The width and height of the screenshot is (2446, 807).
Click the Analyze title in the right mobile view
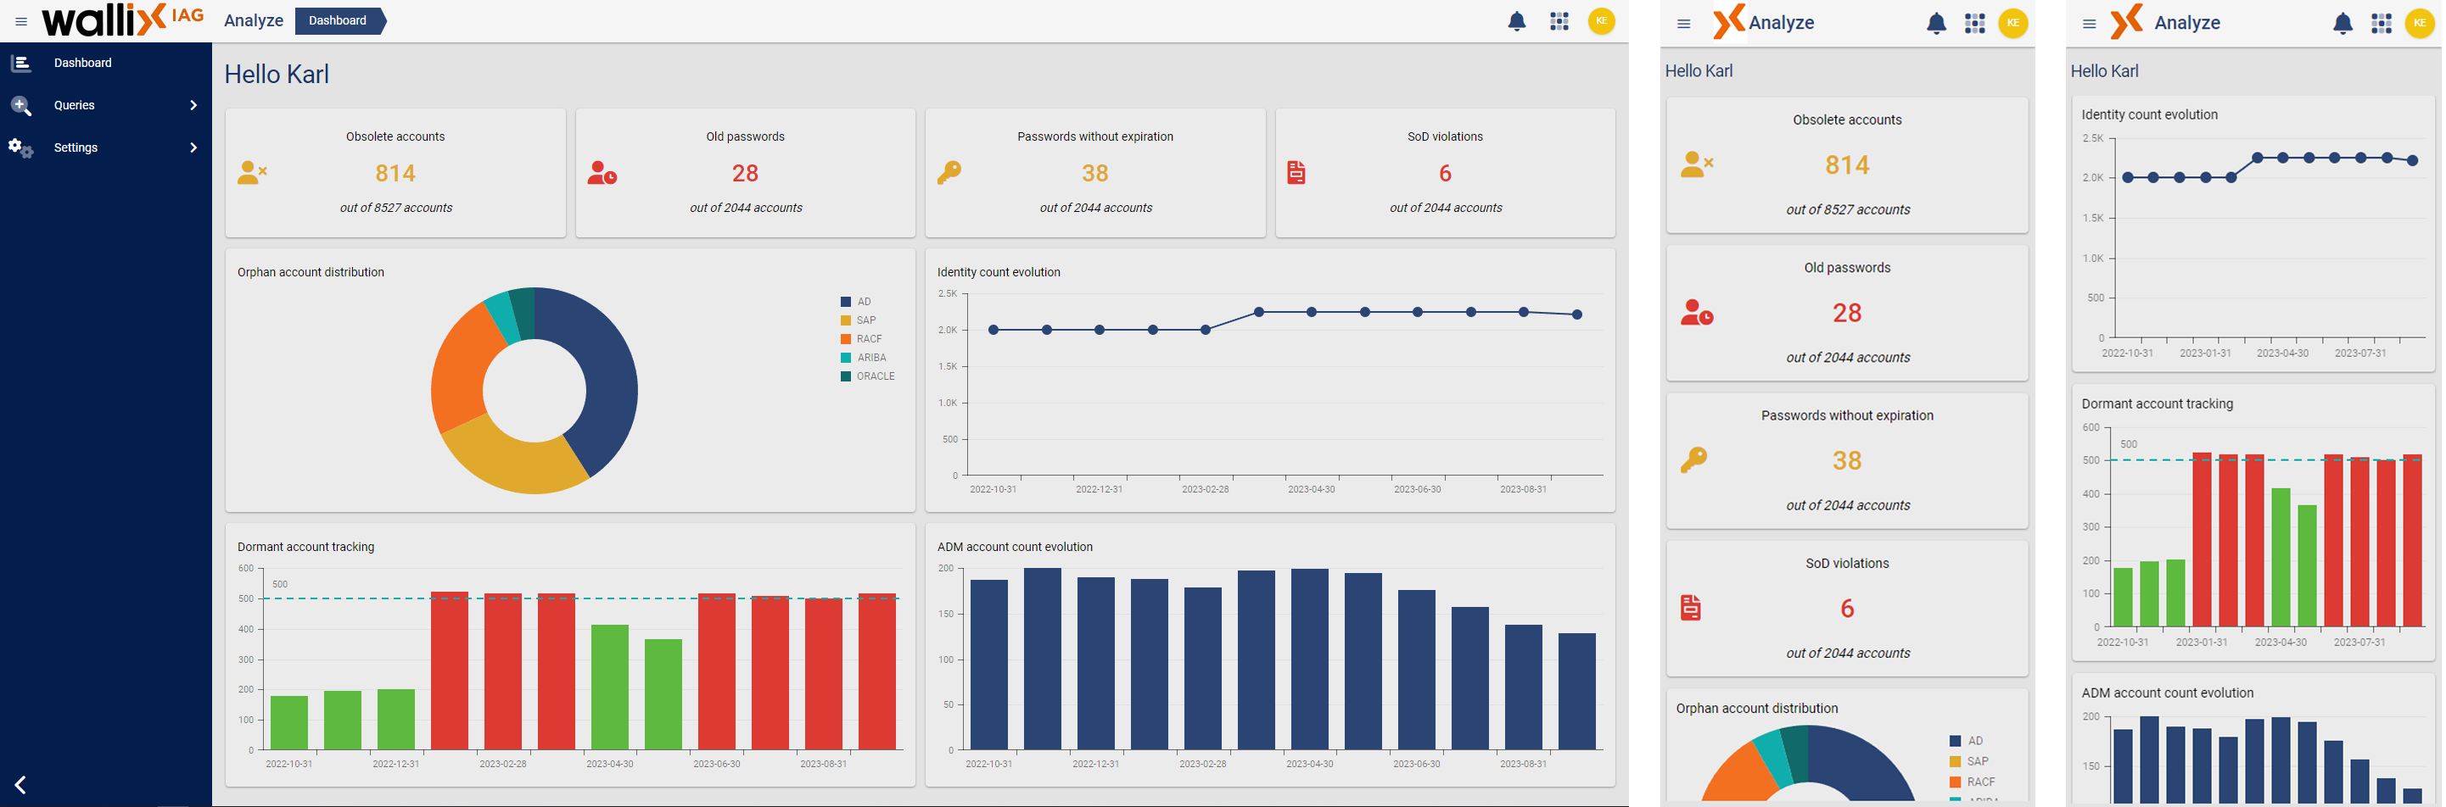click(2186, 23)
